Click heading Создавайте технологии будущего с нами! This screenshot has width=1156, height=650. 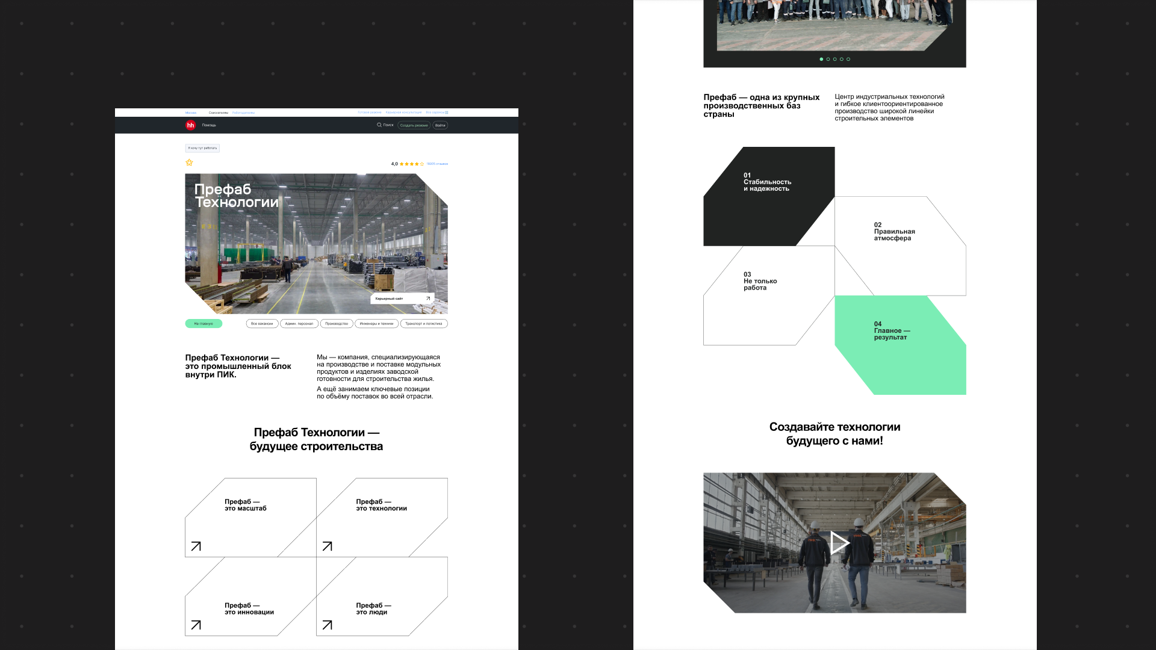coord(834,434)
